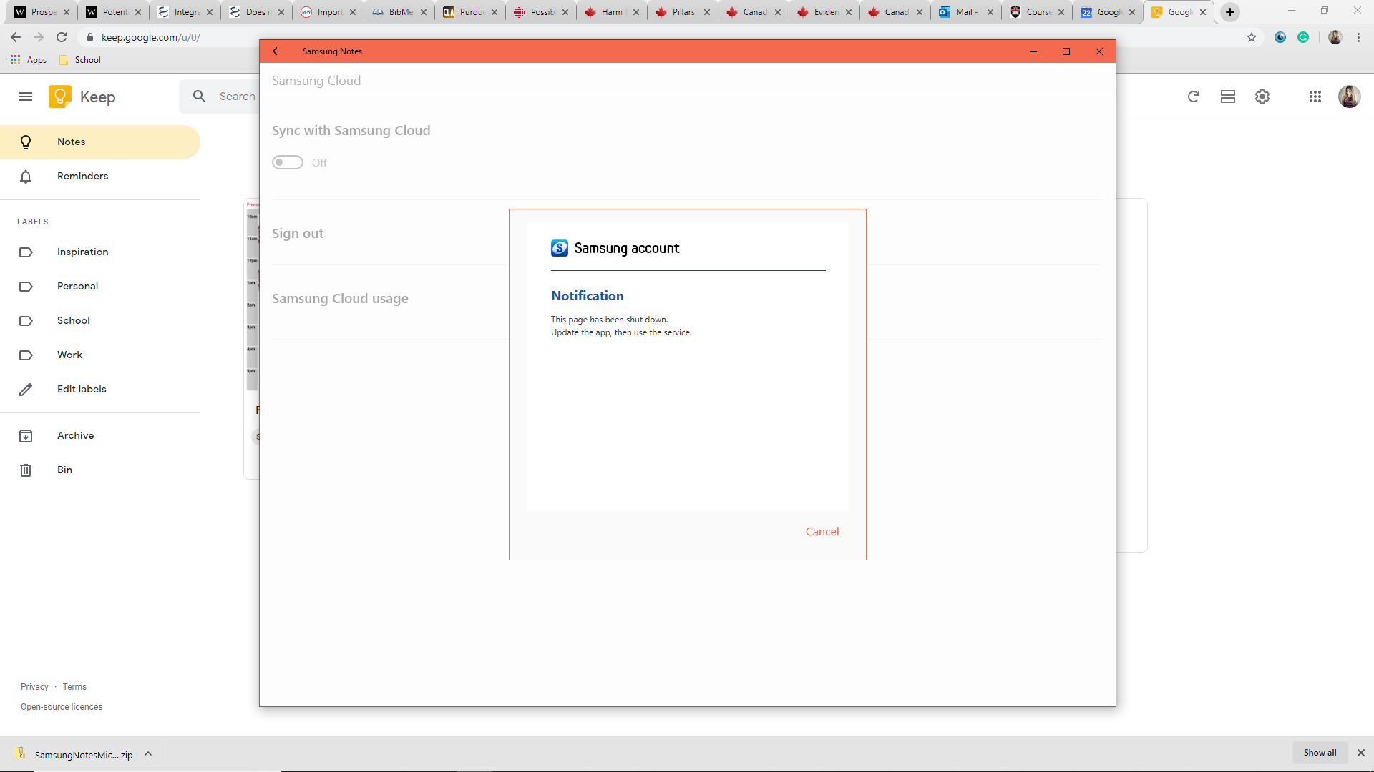Open the Chrome three-dot menu
1374x772 pixels.
pos(1358,37)
